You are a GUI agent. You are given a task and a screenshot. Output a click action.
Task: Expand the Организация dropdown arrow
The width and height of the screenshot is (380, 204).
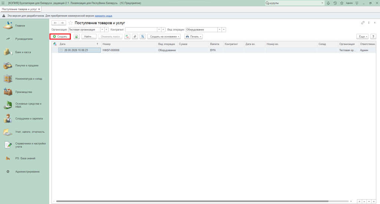point(102,30)
